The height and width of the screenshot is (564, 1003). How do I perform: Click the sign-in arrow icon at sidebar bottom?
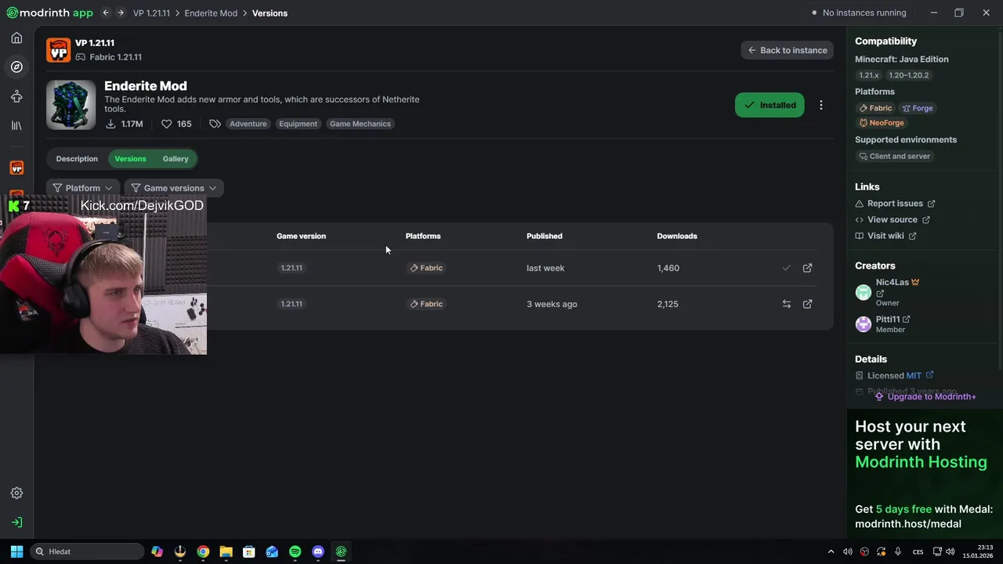pyautogui.click(x=16, y=522)
